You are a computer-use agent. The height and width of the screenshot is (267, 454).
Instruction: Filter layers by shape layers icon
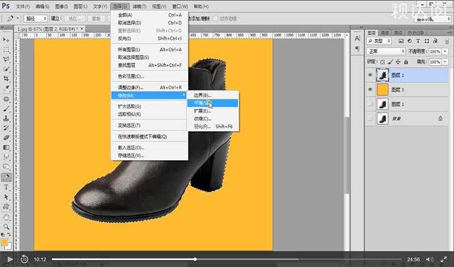pyautogui.click(x=427, y=41)
